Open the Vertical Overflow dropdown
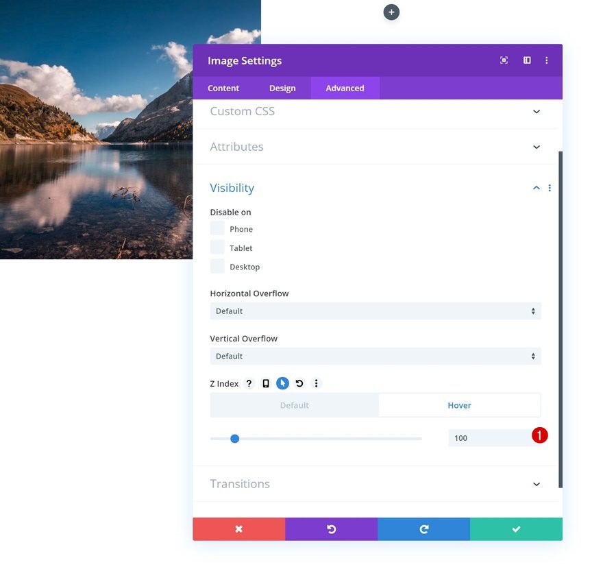 [376, 357]
